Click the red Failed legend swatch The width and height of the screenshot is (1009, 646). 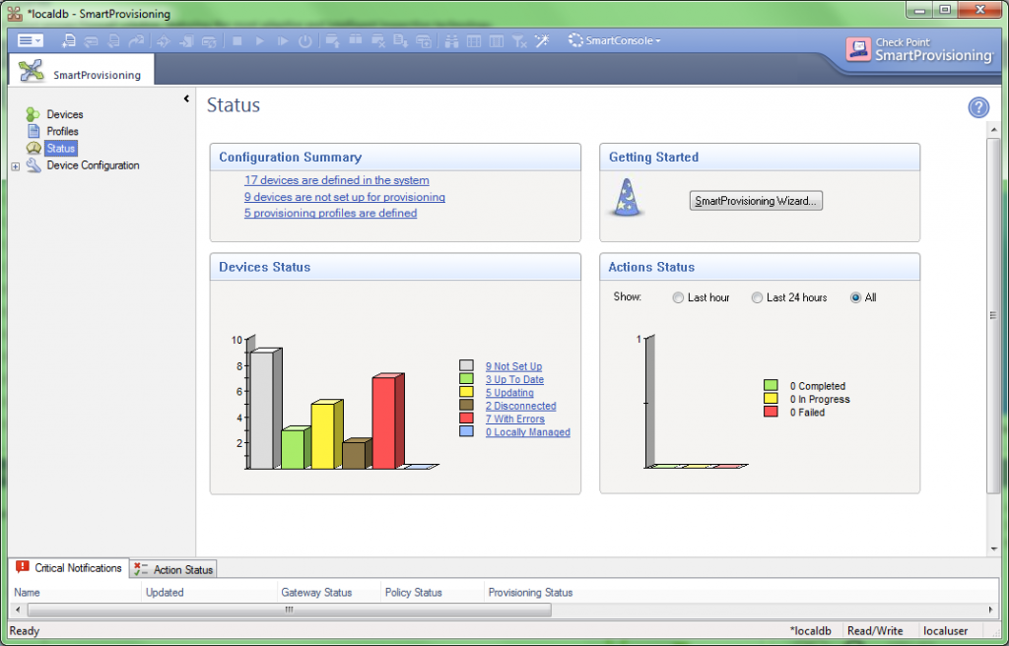coord(771,412)
